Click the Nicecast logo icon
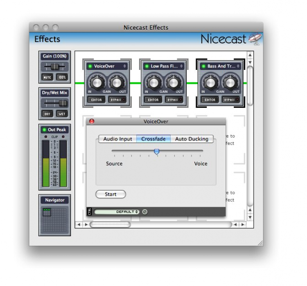 point(255,39)
